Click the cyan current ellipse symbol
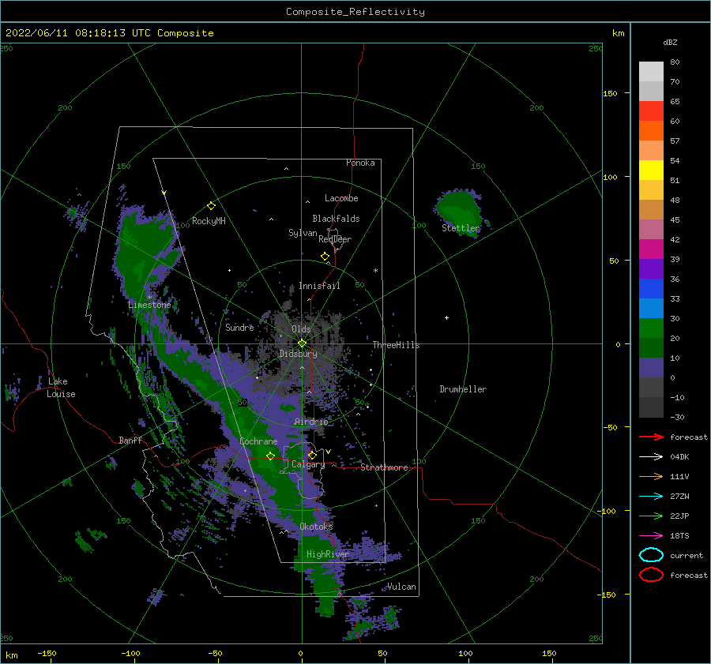The height and width of the screenshot is (664, 711). 651,555
